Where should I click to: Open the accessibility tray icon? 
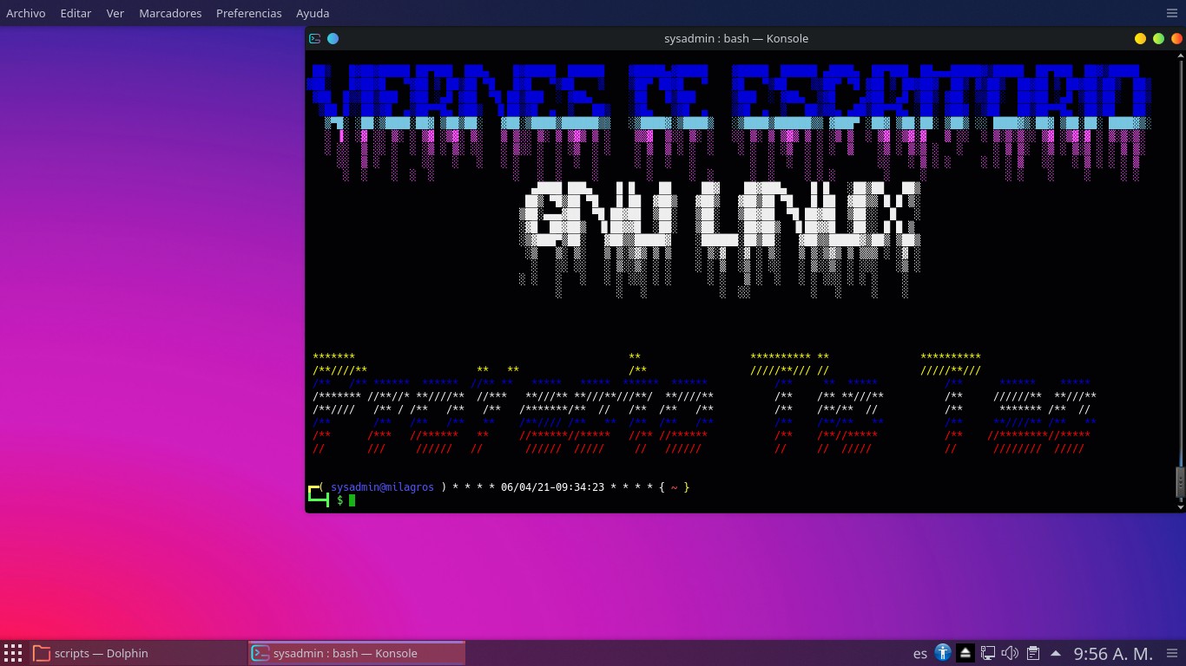coord(943,653)
